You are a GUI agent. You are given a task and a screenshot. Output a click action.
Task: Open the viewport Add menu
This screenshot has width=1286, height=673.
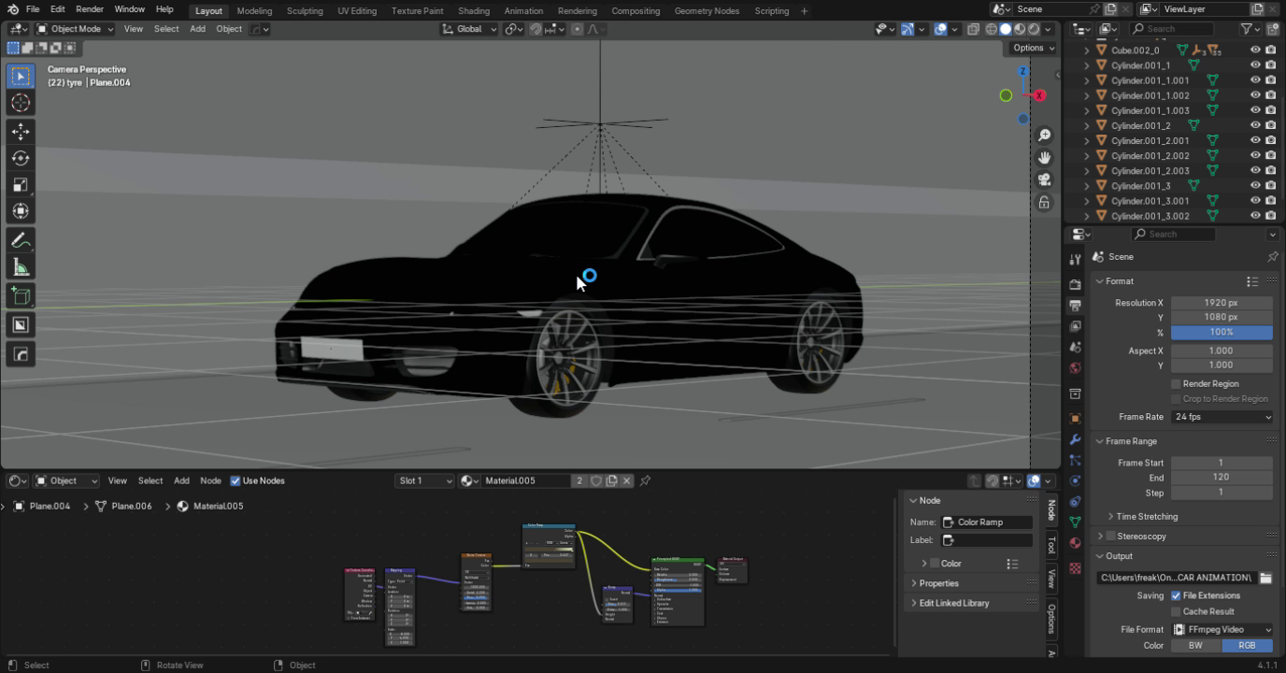click(198, 29)
